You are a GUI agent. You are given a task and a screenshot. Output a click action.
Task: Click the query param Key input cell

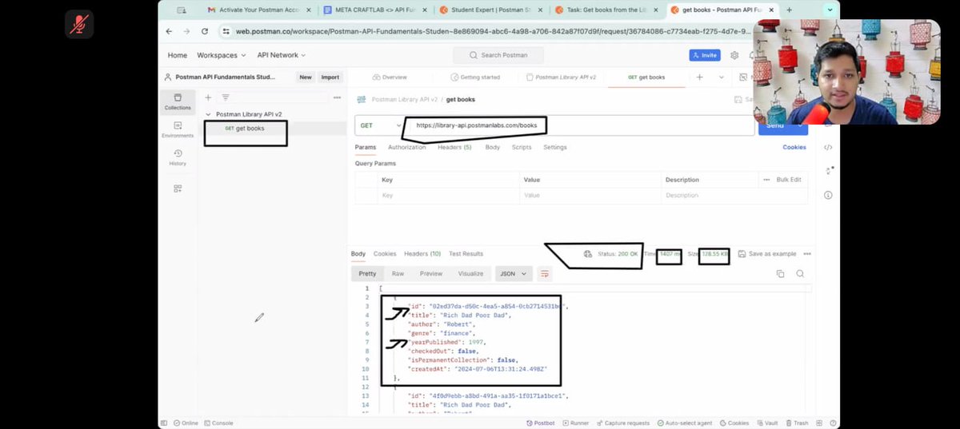448,196
